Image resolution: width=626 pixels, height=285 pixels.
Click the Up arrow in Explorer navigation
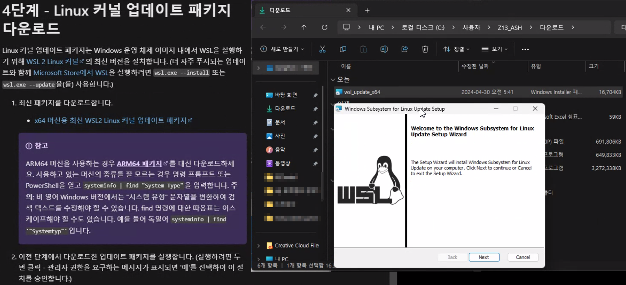point(304,27)
